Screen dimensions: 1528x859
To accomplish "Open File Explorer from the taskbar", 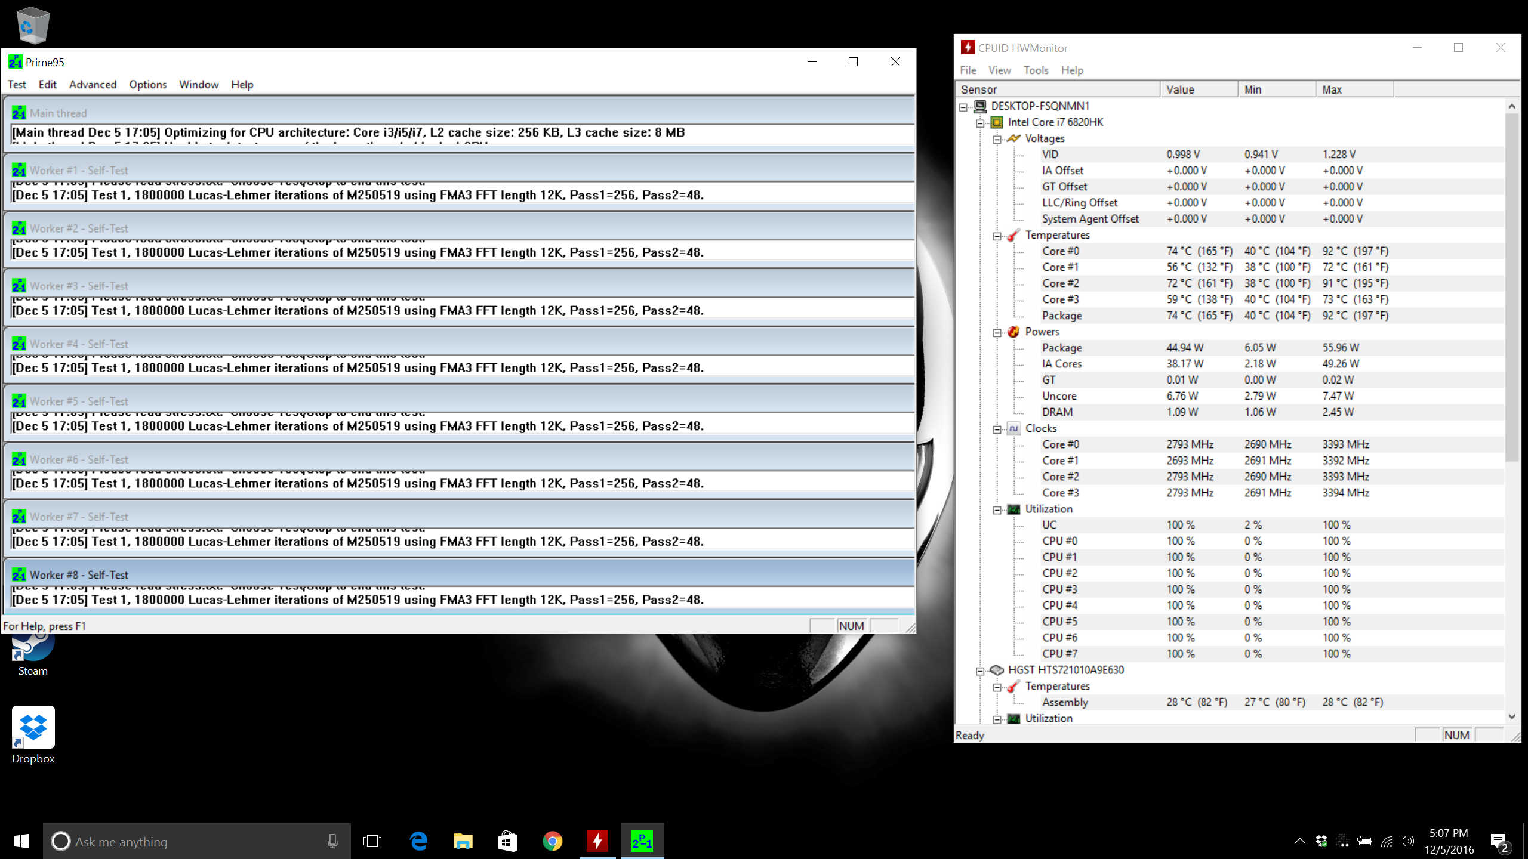I will tap(463, 841).
